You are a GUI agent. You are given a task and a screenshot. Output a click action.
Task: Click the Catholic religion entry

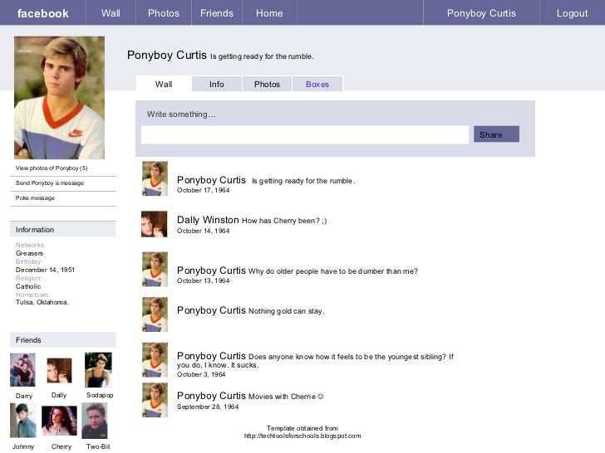pyautogui.click(x=28, y=286)
